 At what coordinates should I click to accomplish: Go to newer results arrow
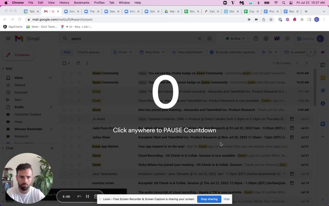(297, 63)
